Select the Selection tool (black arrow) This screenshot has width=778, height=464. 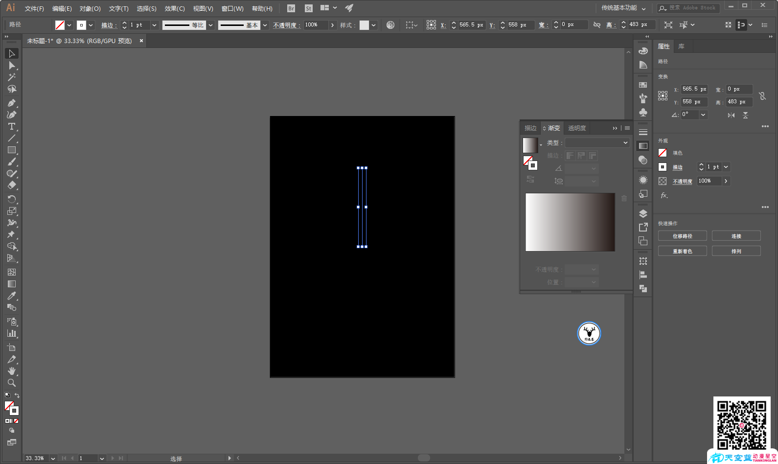(x=12, y=53)
